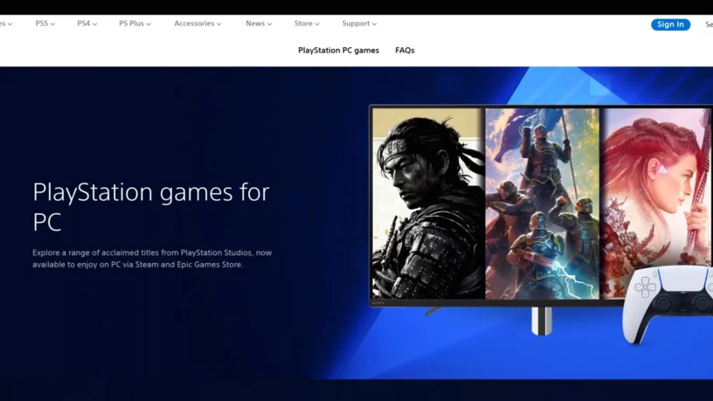Viewport: 713px width, 401px height.
Task: Expand the Accessories menu
Action: (x=197, y=24)
